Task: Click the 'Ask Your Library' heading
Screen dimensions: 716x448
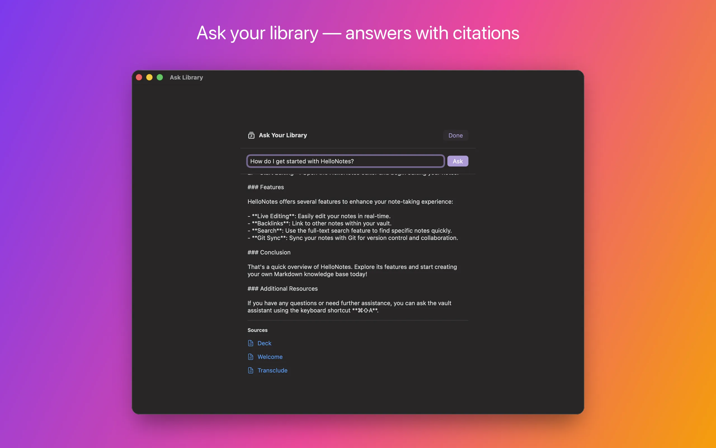Action: pos(283,135)
